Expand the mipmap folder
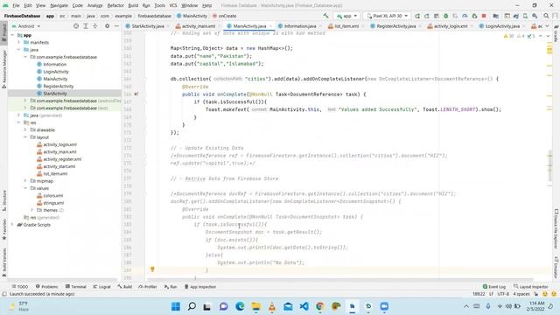The height and width of the screenshot is (315, 560). (x=25, y=181)
